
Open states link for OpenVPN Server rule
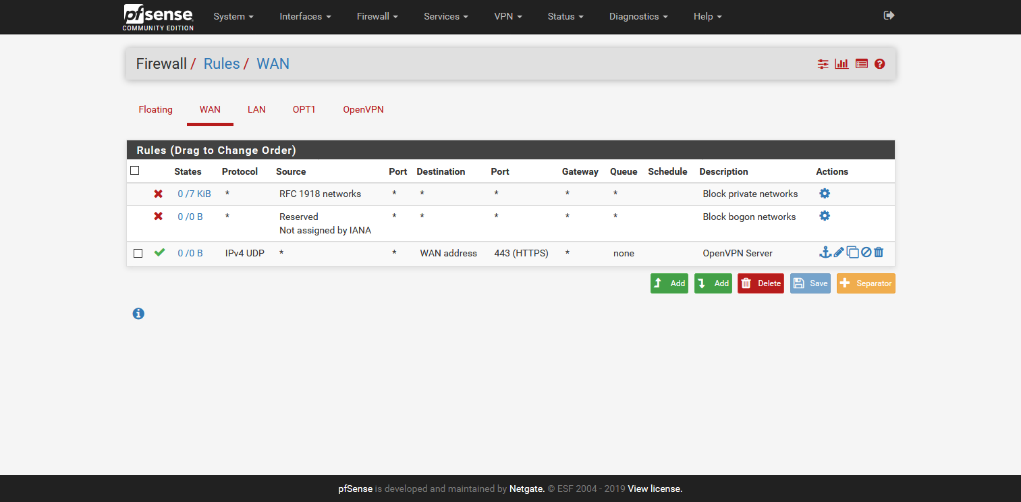[190, 253]
